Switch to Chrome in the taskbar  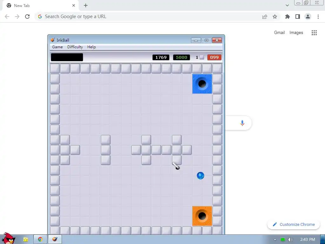(40, 239)
